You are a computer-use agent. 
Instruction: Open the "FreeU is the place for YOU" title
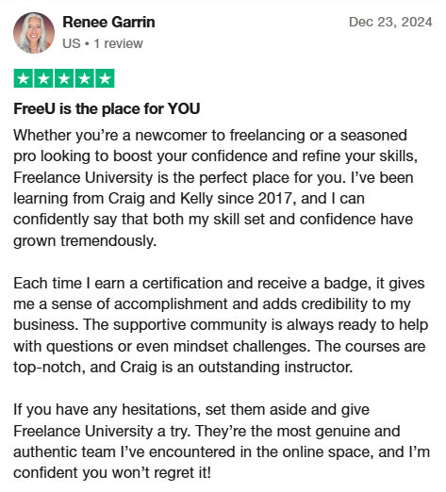tap(107, 108)
